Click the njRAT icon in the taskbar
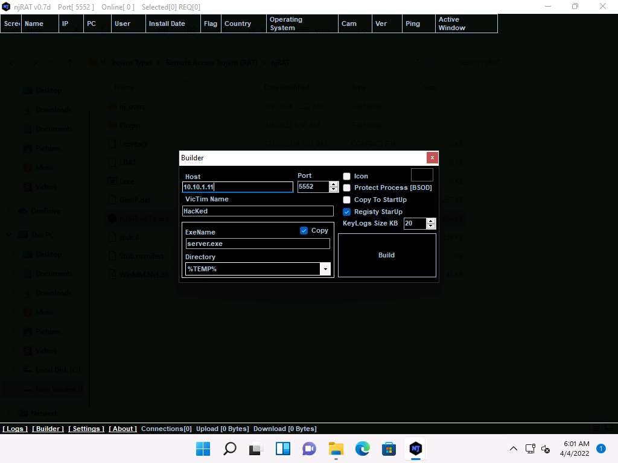 [415, 449]
